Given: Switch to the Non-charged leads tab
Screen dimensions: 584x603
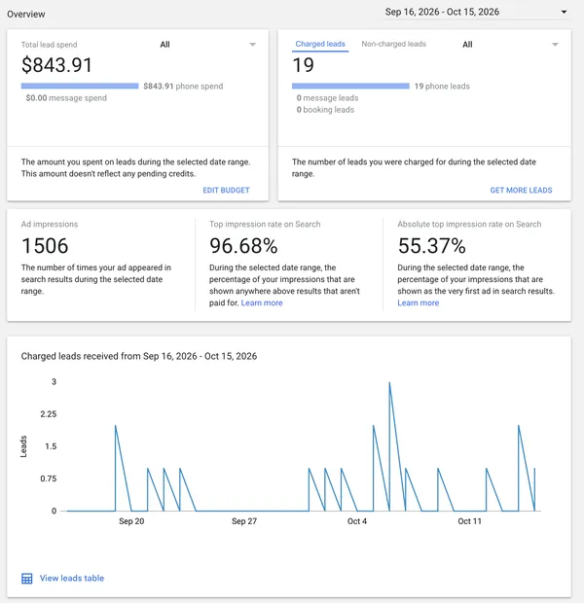Looking at the screenshot, I should (x=393, y=44).
